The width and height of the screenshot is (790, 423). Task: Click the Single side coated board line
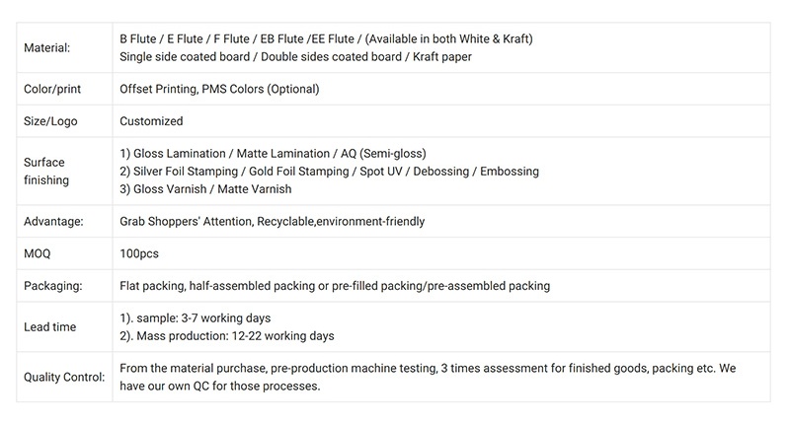point(295,57)
